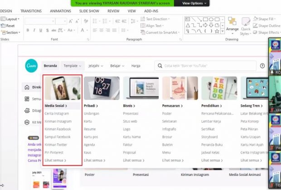Screen dimensions: 281x190
Task: Click the search magnifier icon
Action: (x=160, y=66)
